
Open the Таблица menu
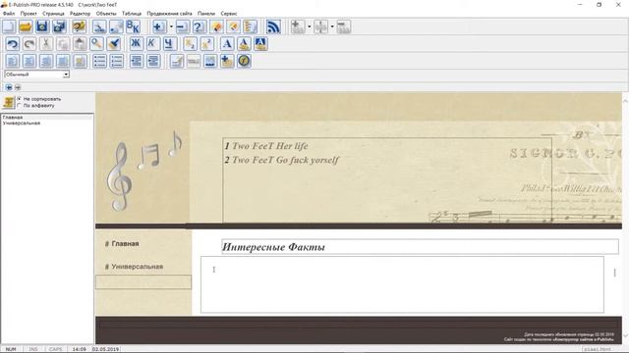132,13
